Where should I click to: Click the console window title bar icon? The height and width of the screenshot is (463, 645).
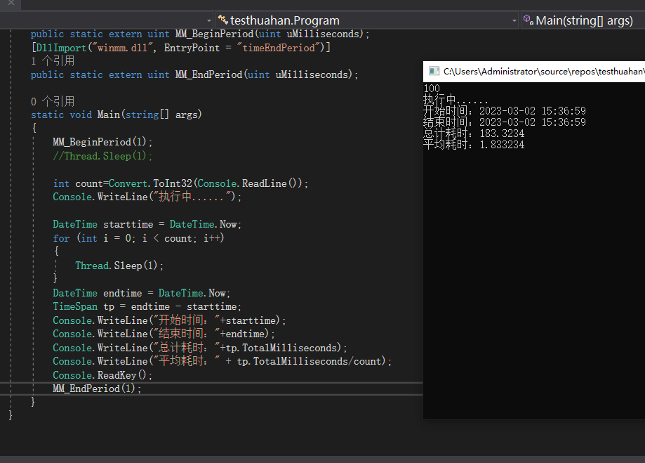click(434, 71)
